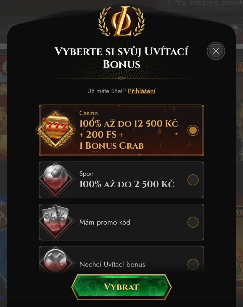
Task: Select the 'Nechci Uvítací bonus' radio button
Action: 193,264
